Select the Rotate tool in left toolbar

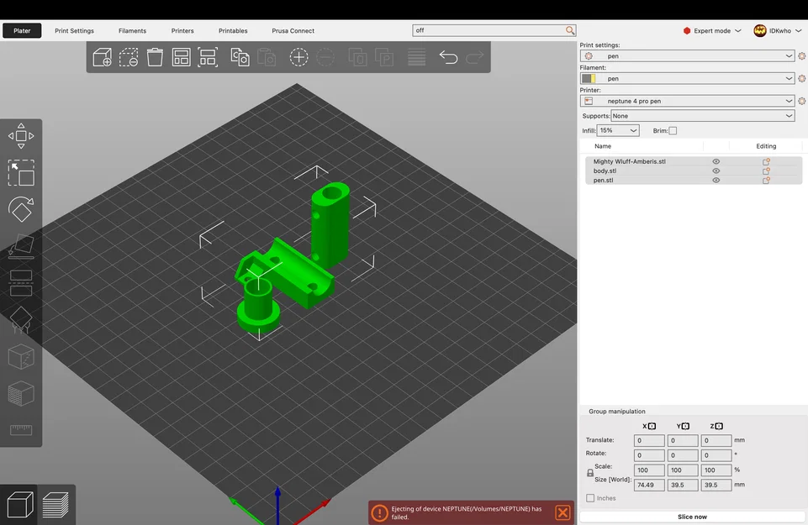point(21,209)
